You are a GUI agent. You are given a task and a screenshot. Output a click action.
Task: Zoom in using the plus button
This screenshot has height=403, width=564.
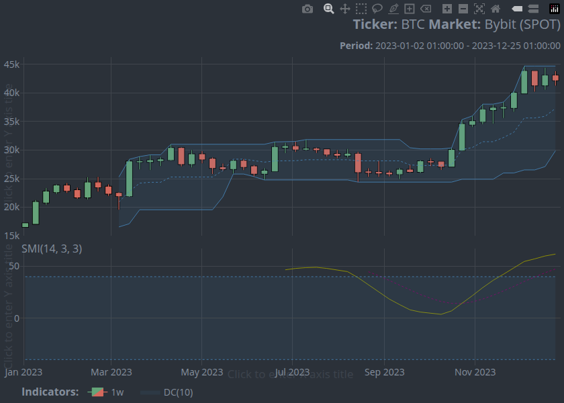point(447,9)
